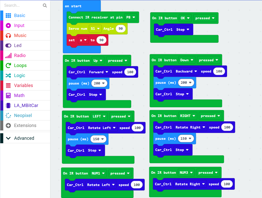Open the Logic shuffle icon

pos(8,75)
